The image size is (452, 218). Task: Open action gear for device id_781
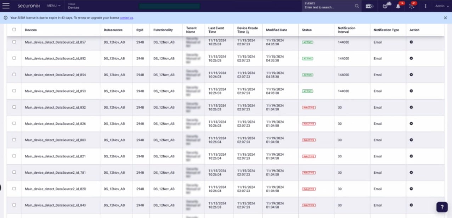pos(411,172)
